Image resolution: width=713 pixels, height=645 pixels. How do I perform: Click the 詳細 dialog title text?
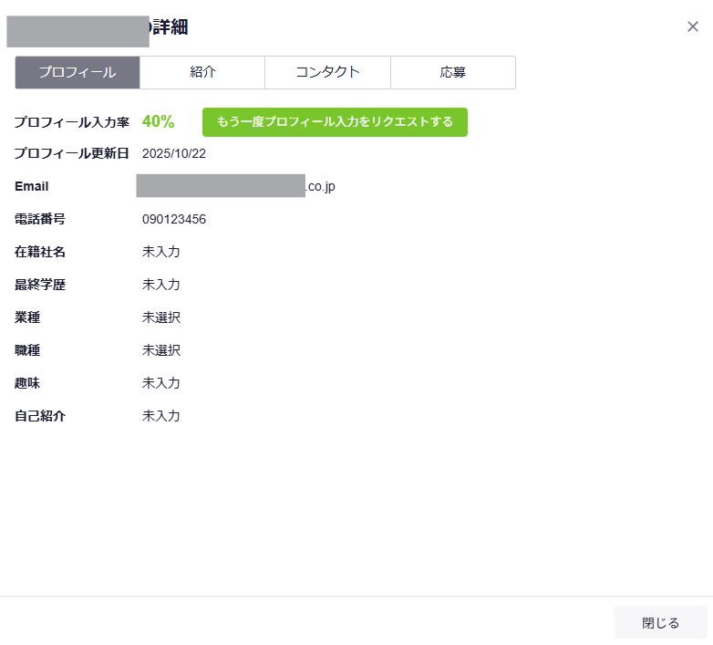(x=170, y=27)
